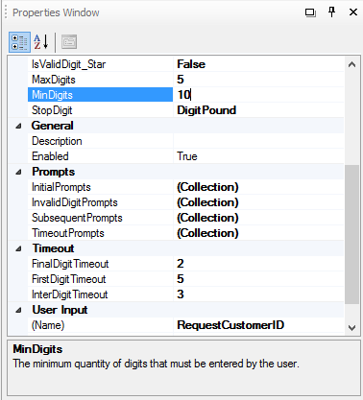The image size is (363, 400).
Task: Click the DigitPound value of StopDigit
Action: pyautogui.click(x=206, y=110)
